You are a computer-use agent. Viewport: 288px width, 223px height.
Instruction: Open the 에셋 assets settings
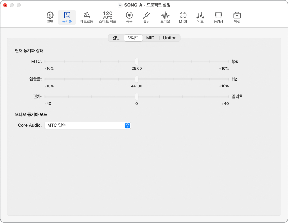[237, 18]
